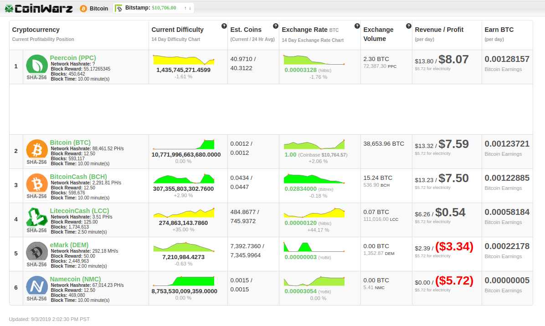Screen dimensions: 545x326
Task: Open Namecoin exchange rate chart
Action: click(314, 280)
